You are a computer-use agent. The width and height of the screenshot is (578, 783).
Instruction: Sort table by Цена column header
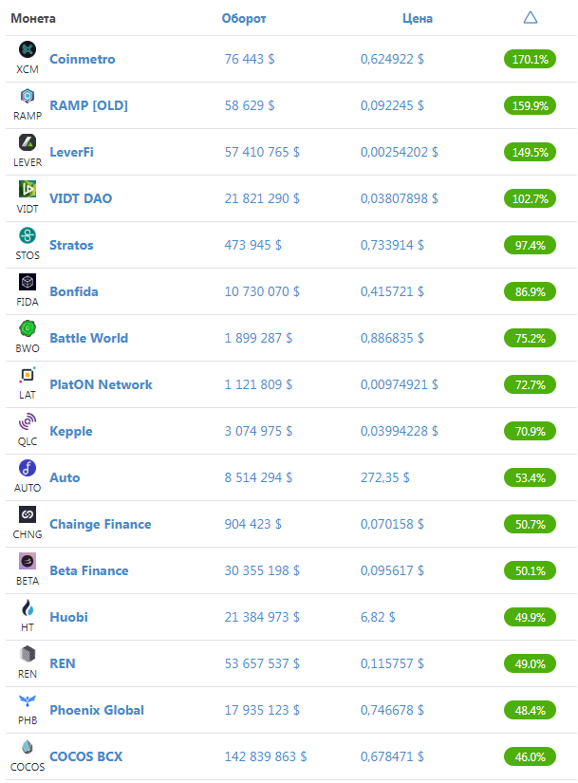[418, 18]
